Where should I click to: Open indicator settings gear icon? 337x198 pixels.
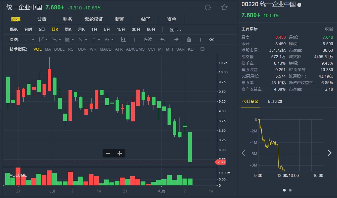coord(202,49)
